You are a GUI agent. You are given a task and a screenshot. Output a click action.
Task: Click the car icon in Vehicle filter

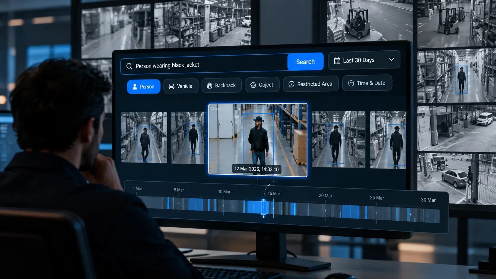coord(171,86)
